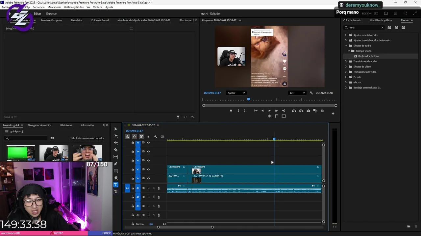Viewport: 421px width, 236px height.
Task: Filter effects by 32-bit color icon
Action: [x=396, y=28]
